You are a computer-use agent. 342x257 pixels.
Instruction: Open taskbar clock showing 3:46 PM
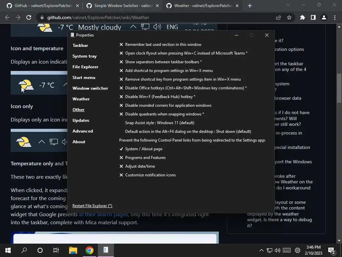(313, 250)
